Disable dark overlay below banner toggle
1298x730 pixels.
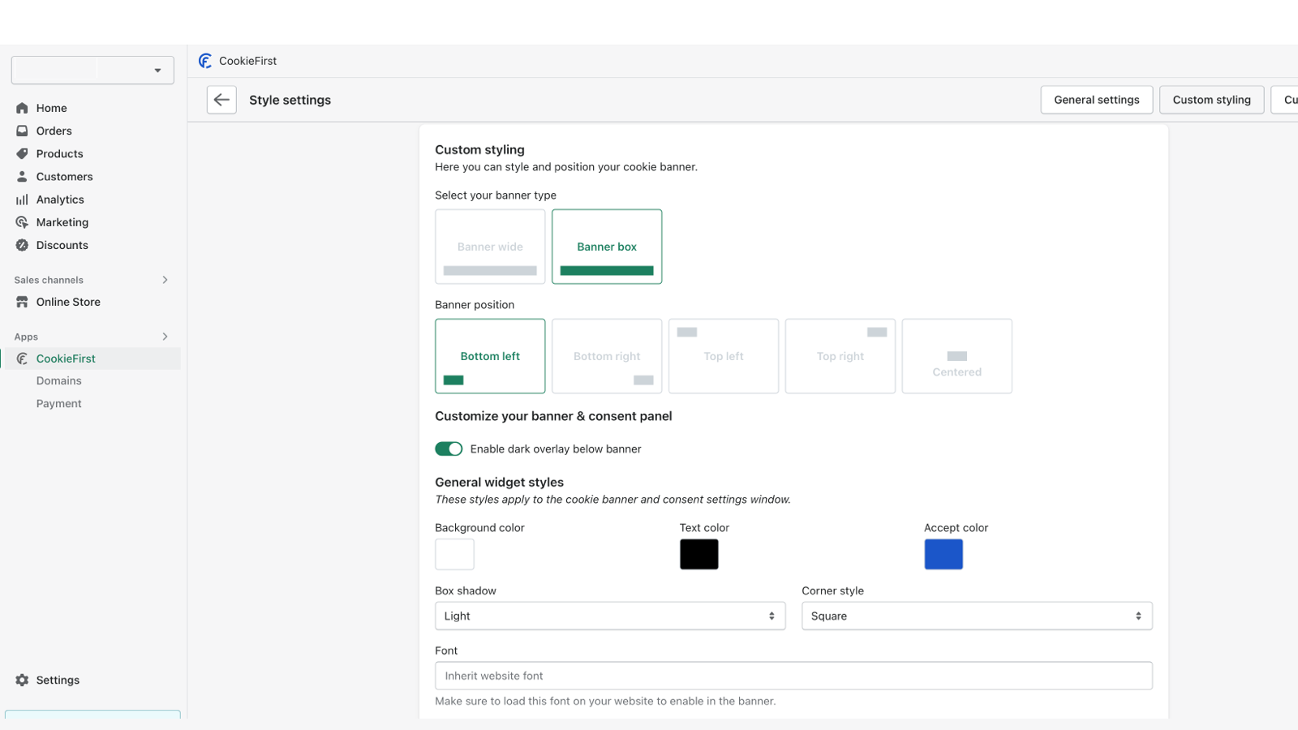[449, 449]
